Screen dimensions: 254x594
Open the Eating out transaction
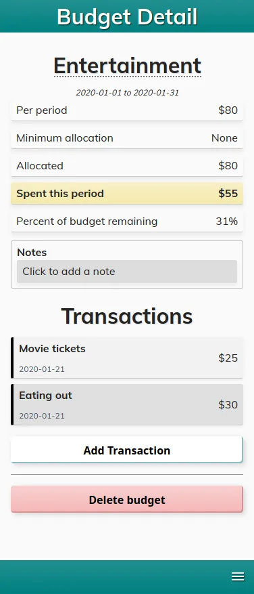(x=127, y=404)
